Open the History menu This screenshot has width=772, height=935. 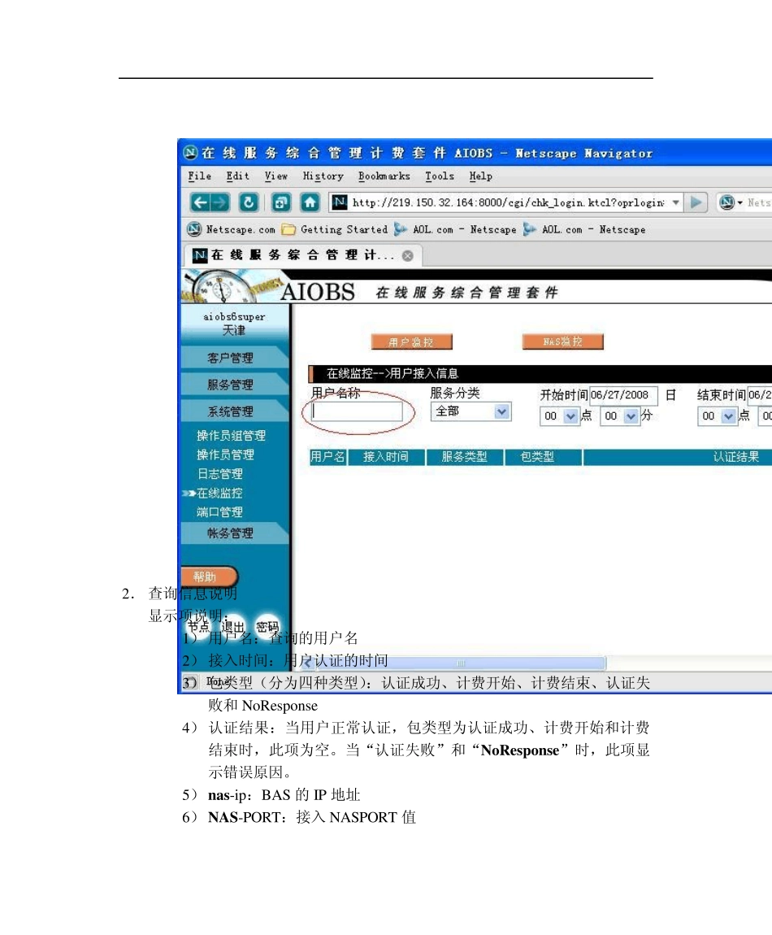pyautogui.click(x=323, y=176)
